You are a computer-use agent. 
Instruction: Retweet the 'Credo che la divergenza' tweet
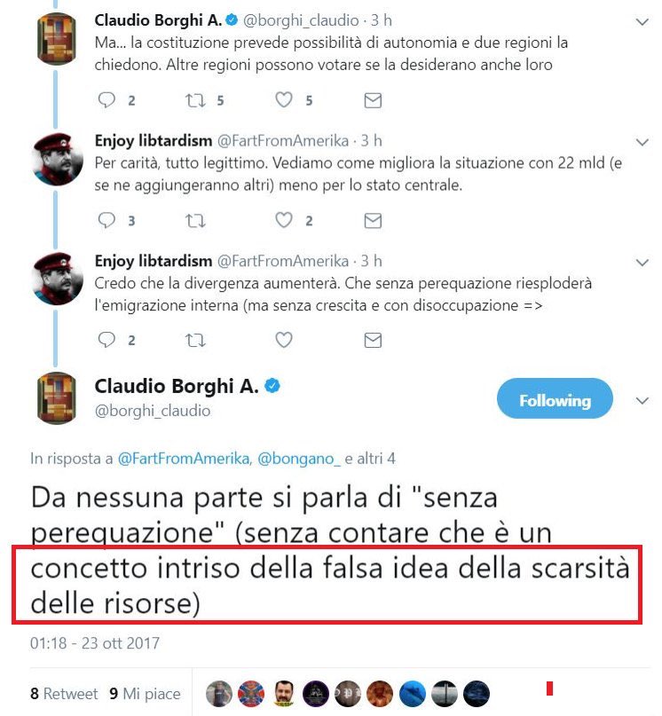[195, 340]
